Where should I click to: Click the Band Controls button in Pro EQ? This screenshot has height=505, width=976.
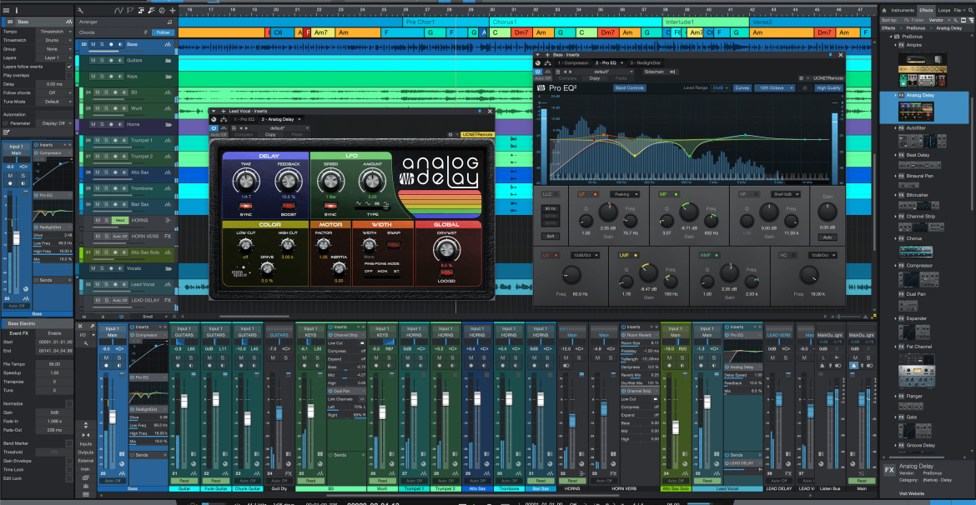tap(629, 88)
